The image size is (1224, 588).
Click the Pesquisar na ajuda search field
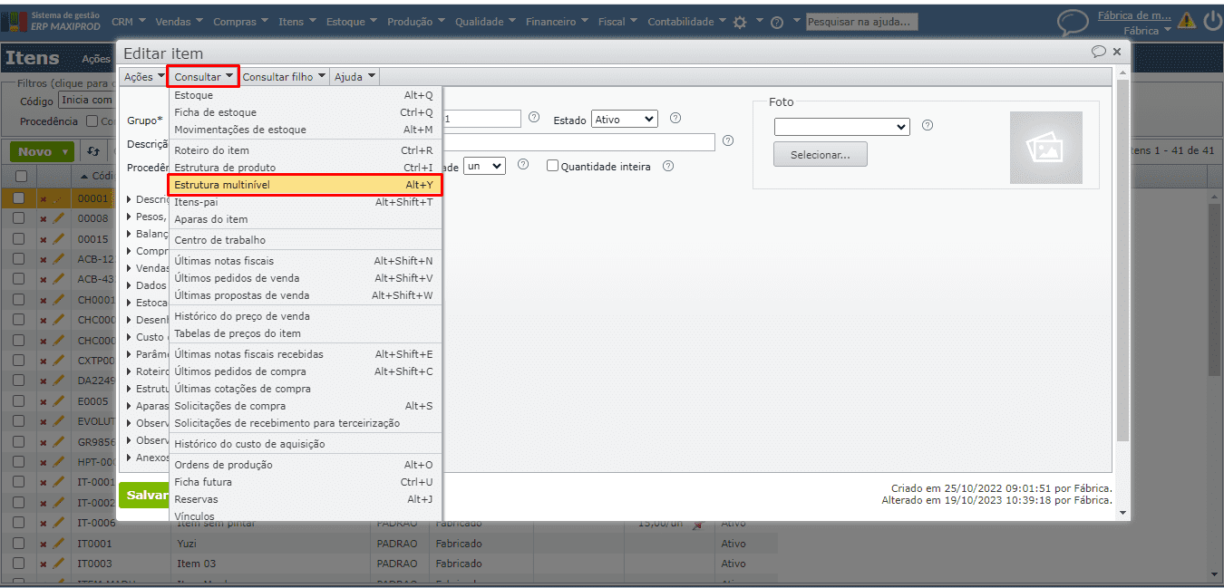[x=862, y=22]
